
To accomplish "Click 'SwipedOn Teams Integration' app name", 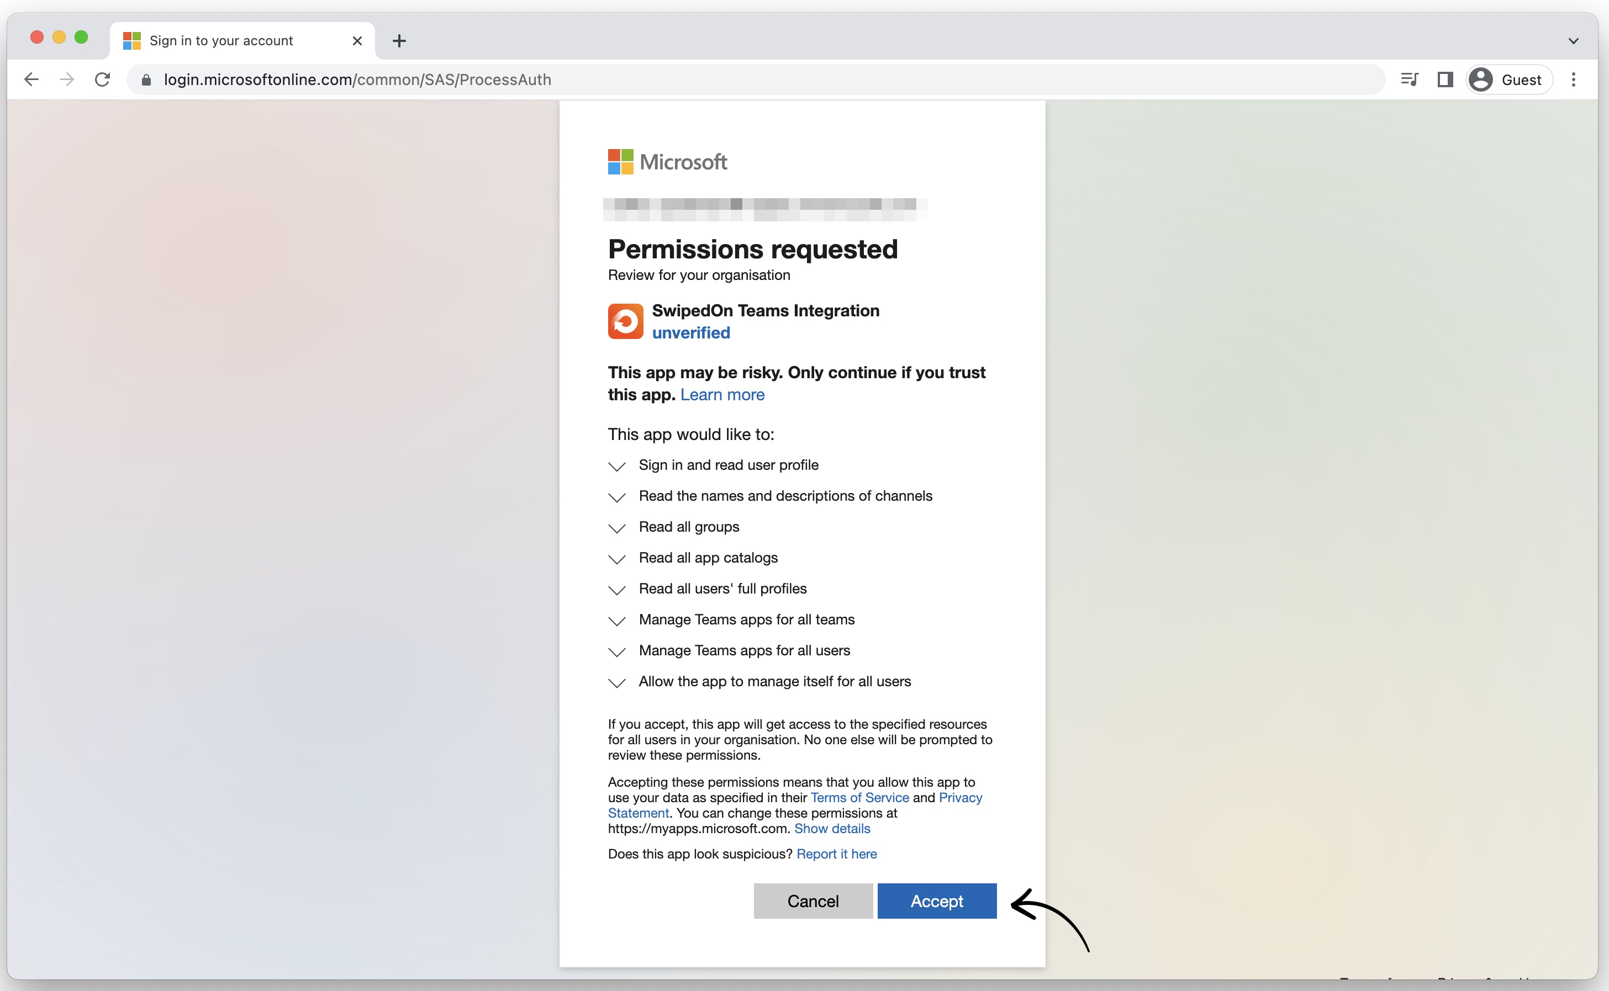I will click(x=766, y=311).
